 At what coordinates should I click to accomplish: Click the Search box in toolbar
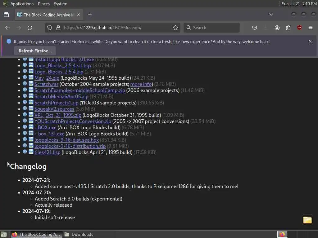click(211, 28)
